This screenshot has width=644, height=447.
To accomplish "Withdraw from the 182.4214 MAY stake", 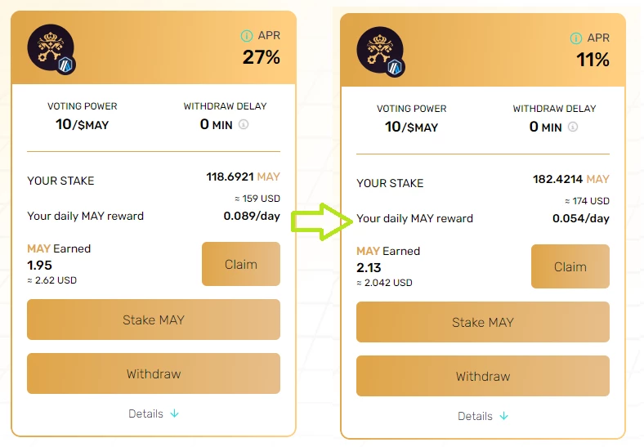I will (483, 376).
